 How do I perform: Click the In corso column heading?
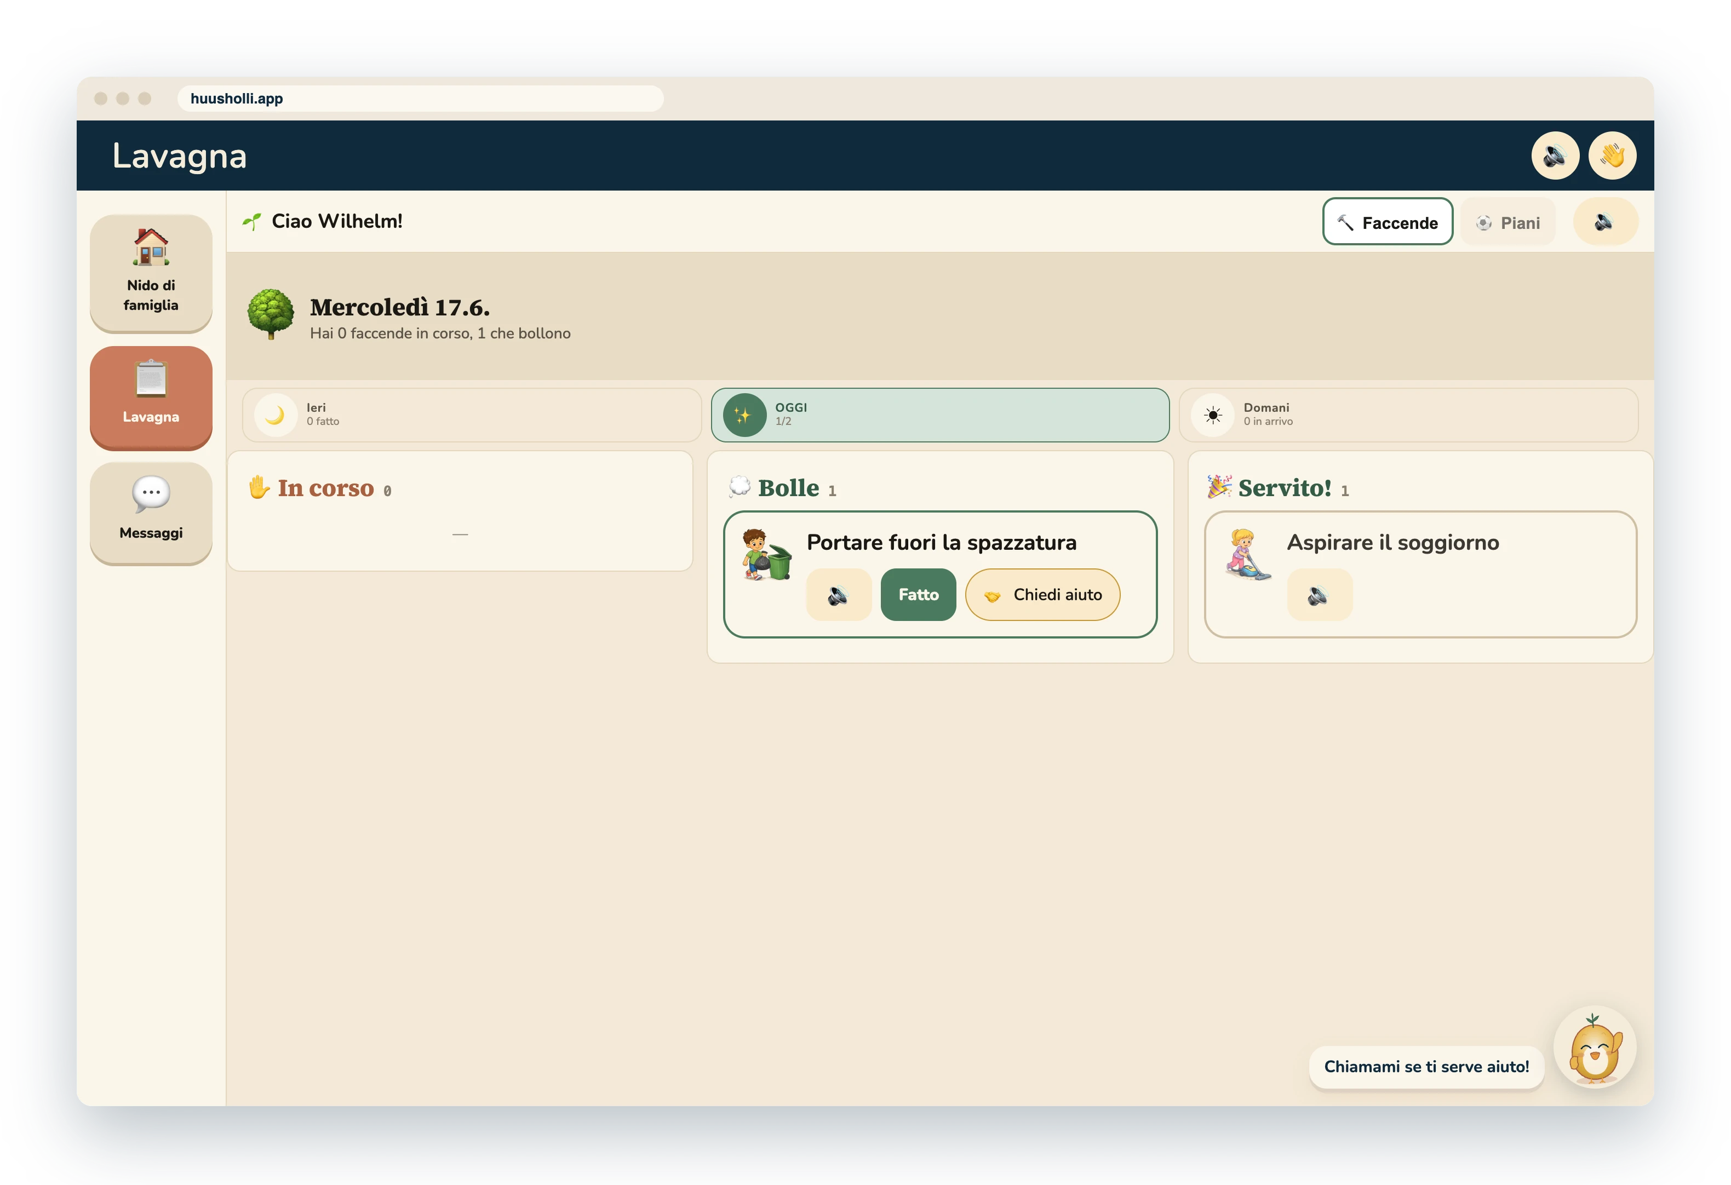(x=325, y=488)
